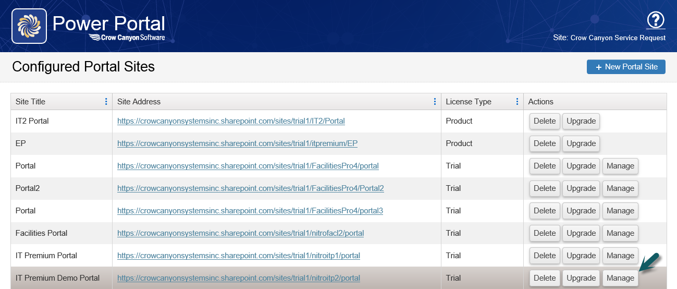Open the IT2/Portal site address link
This screenshot has height=289, width=677.
point(231,121)
